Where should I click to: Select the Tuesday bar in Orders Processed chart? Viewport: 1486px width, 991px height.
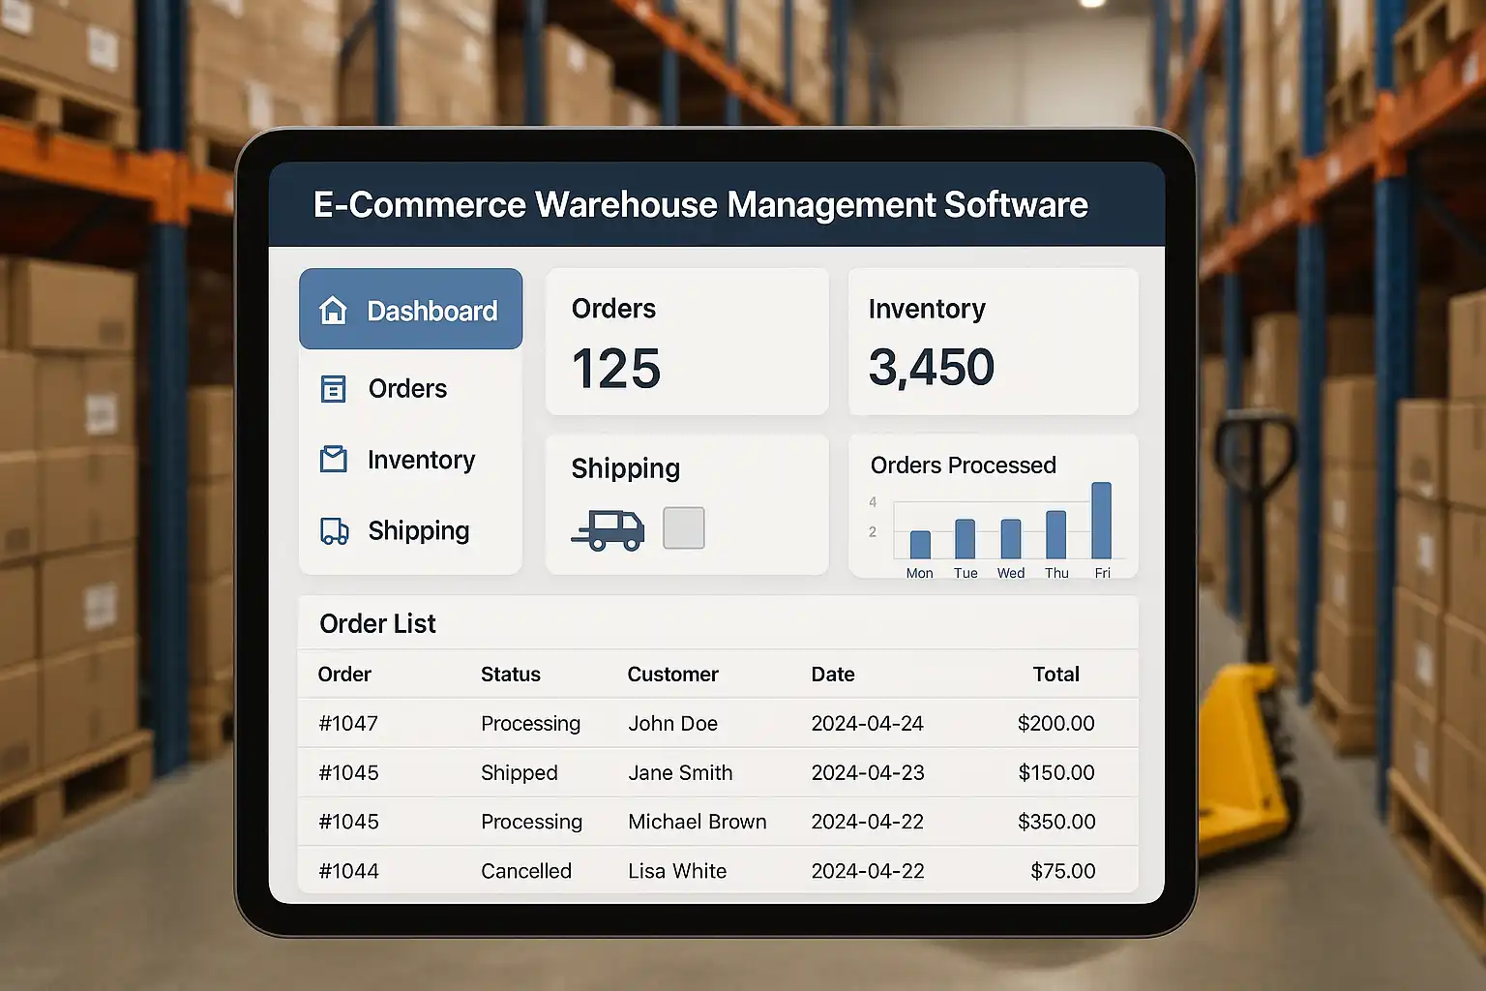[x=965, y=539]
